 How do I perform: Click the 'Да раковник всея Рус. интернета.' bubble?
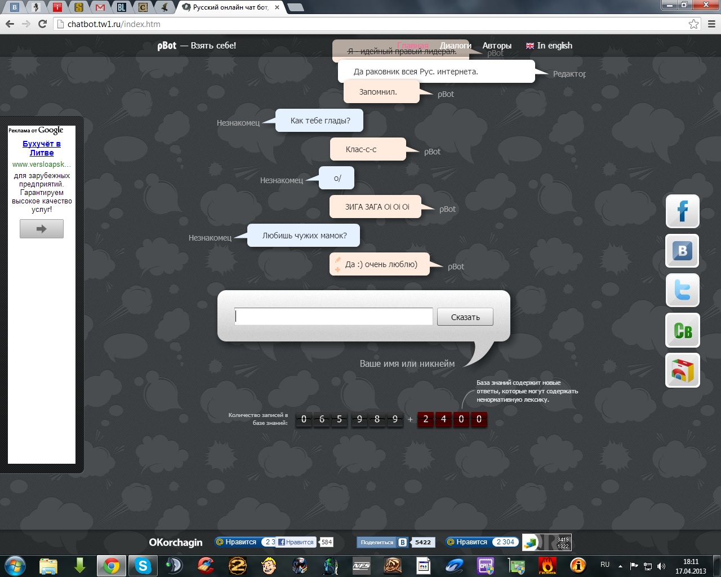(x=437, y=72)
